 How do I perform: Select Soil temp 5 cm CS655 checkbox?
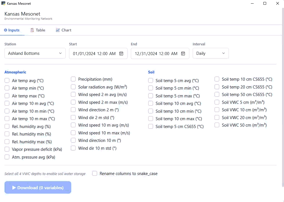pos(151,126)
